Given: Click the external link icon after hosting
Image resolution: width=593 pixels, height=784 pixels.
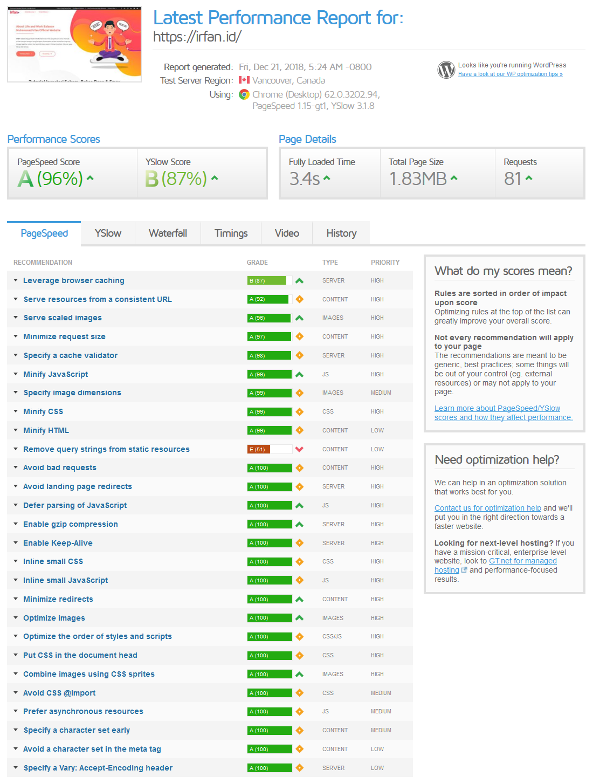Looking at the screenshot, I should [x=464, y=570].
